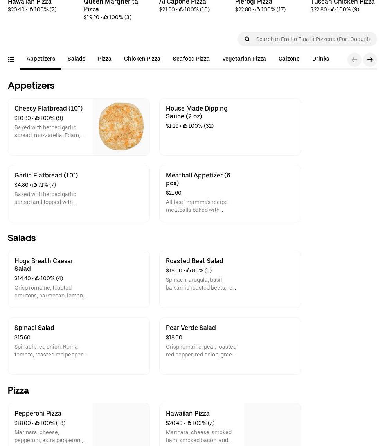This screenshot has width=385, height=446.
Task: Select the Seafood Pizza category tab
Action: click(x=191, y=59)
